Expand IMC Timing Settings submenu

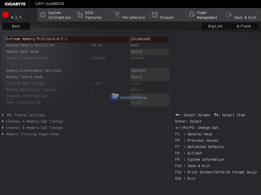tap(25, 115)
